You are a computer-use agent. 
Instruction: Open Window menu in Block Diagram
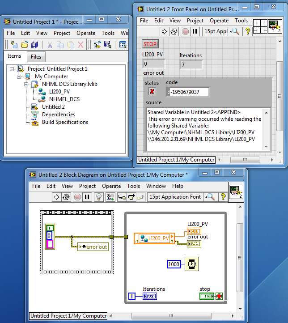point(156,186)
